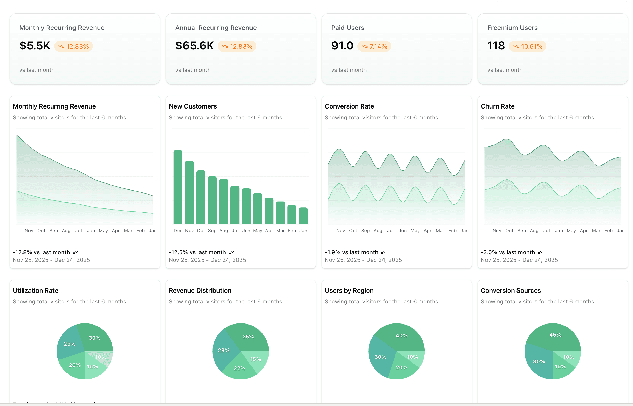Click trending-down icon beside Freemium Users 10.61%
The height and width of the screenshot is (406, 633).
pyautogui.click(x=516, y=46)
